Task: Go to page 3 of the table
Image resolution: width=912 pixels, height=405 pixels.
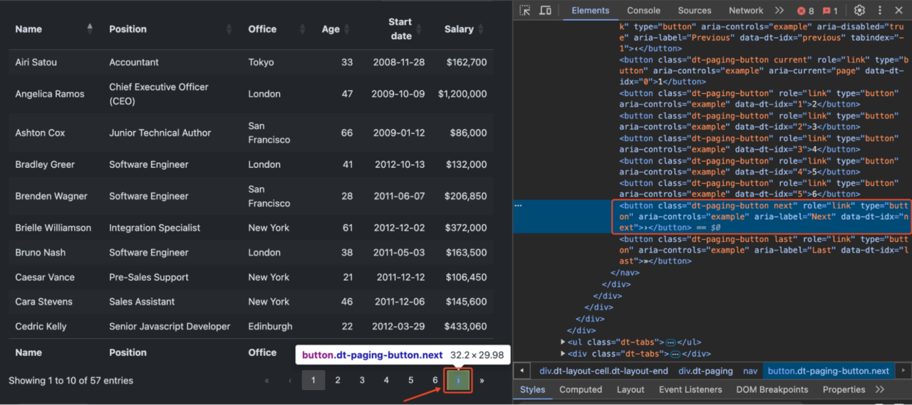Action: click(x=362, y=380)
